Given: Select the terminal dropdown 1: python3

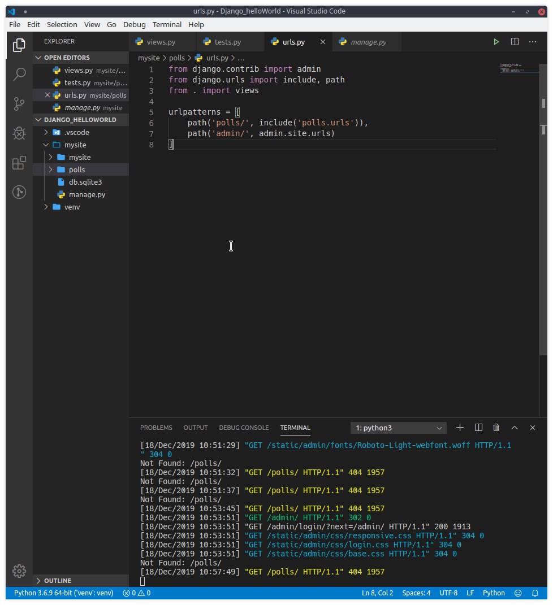Looking at the screenshot, I should pyautogui.click(x=398, y=428).
